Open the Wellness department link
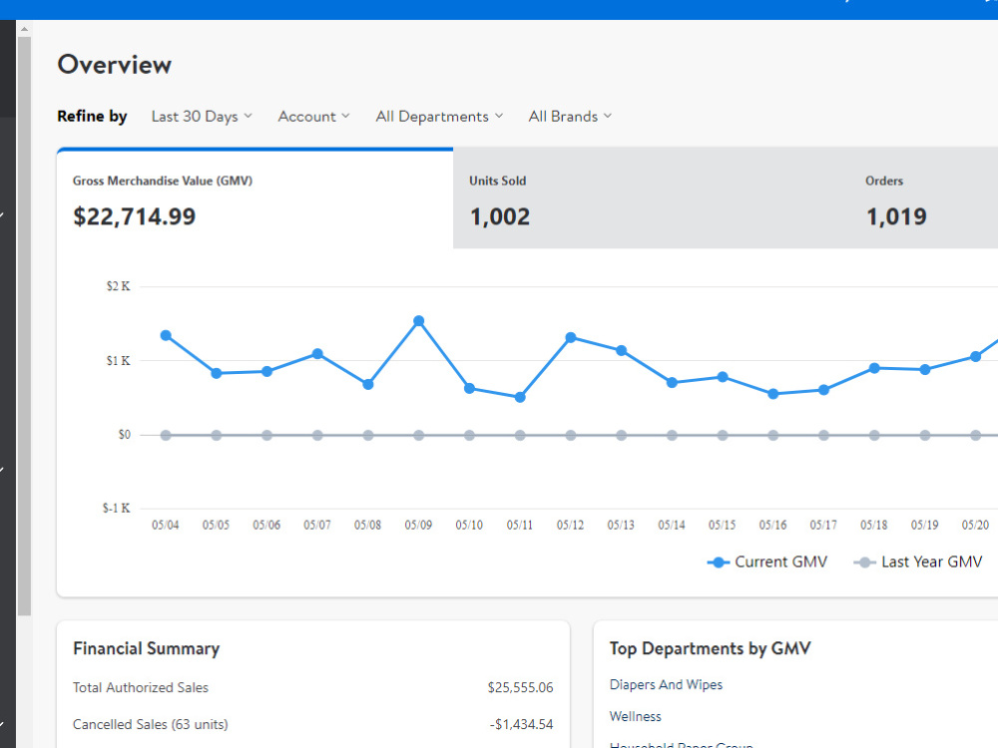Viewport: 998px width, 748px height. [x=635, y=717]
